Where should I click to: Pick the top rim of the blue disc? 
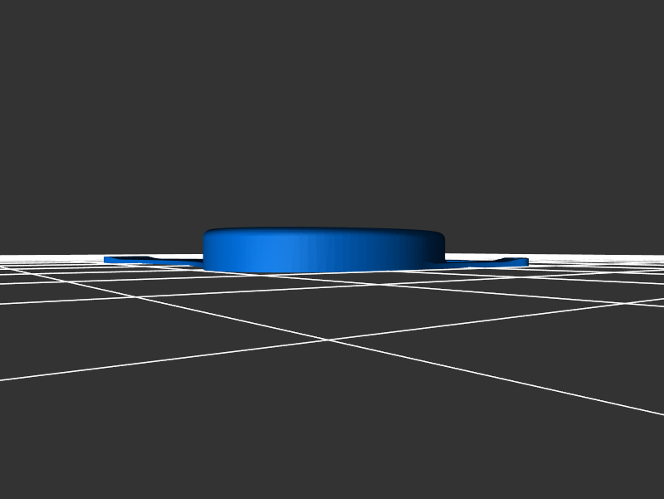pos(324,230)
